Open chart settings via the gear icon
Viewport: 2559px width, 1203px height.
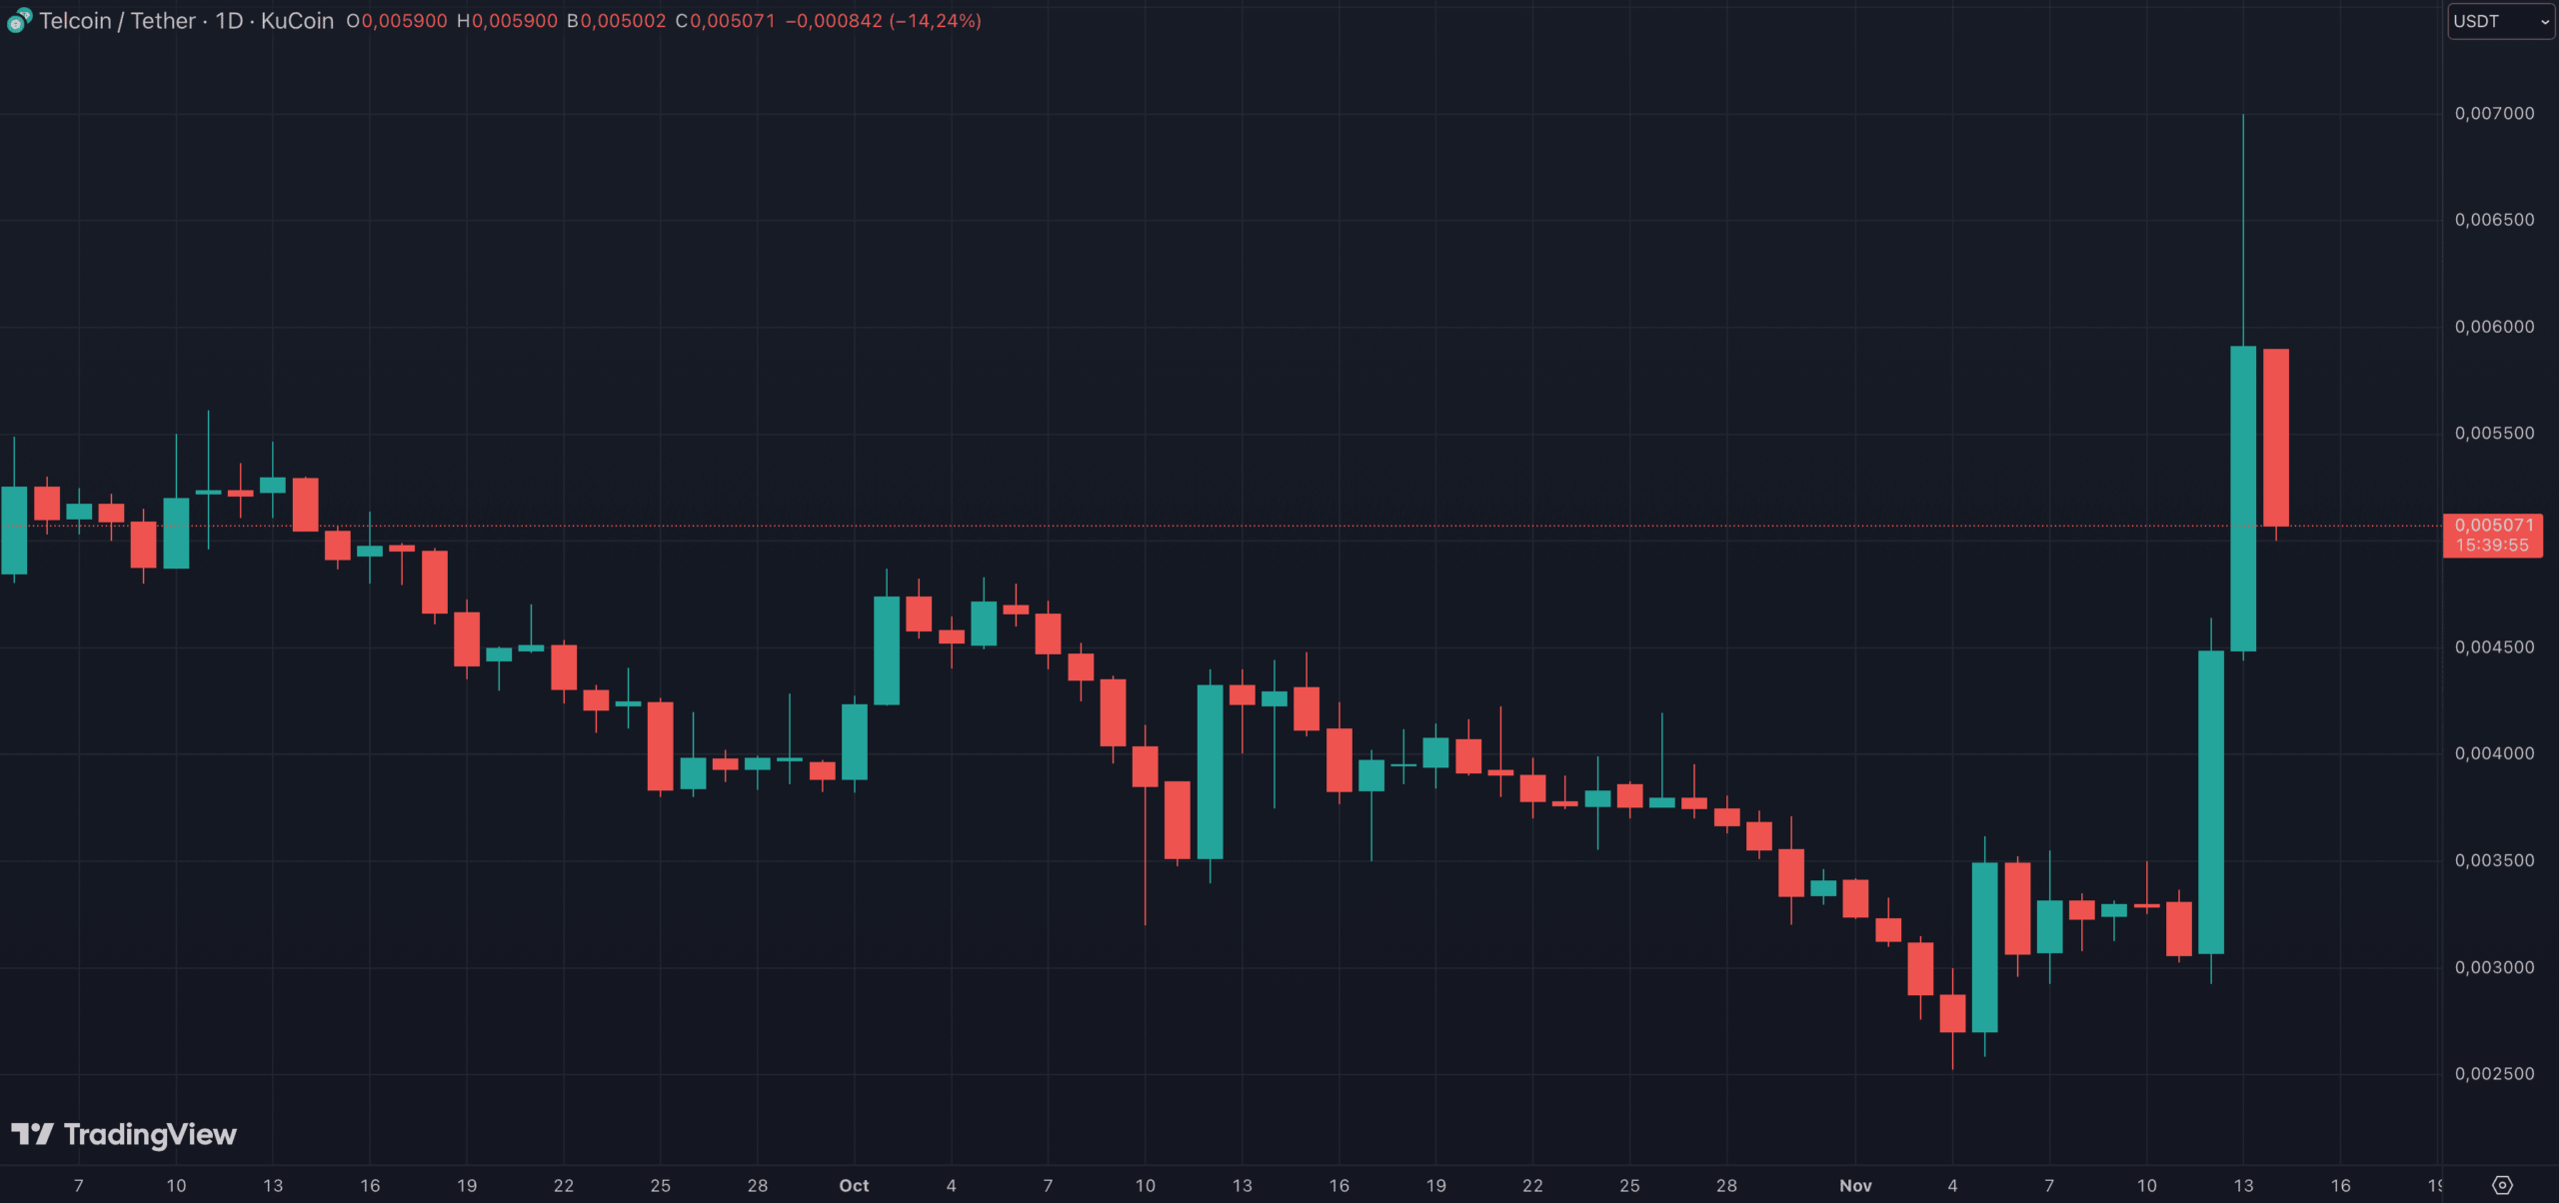tap(2502, 1185)
